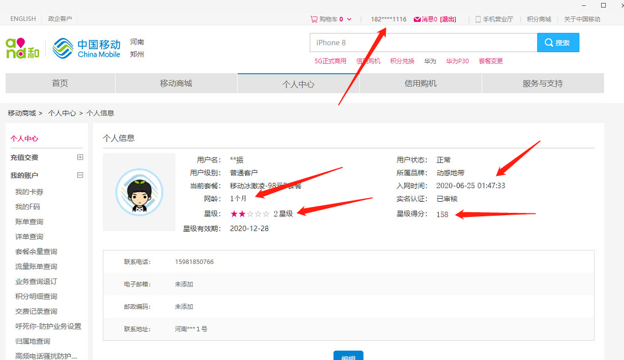Click the 编辑 edit button

(x=348, y=356)
